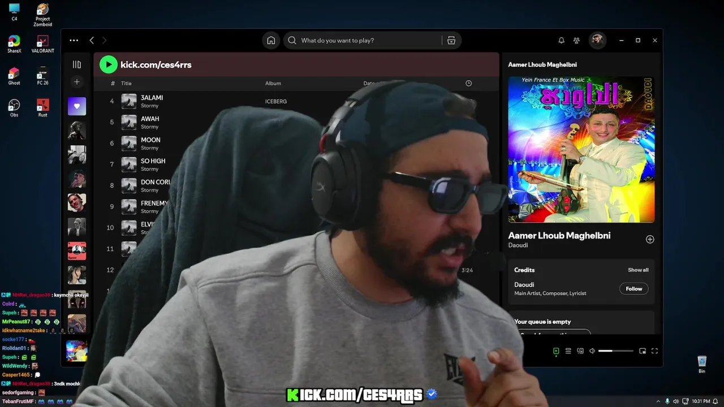Toggle the Now Playing view button
Viewport: 724px width, 407px height.
click(556, 351)
